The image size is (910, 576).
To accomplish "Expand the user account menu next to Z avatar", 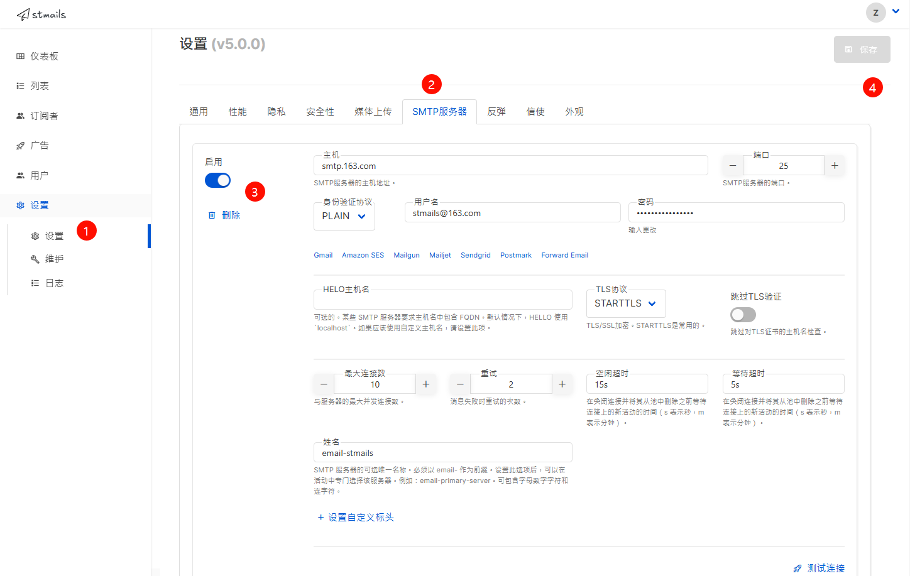I will [x=896, y=11].
